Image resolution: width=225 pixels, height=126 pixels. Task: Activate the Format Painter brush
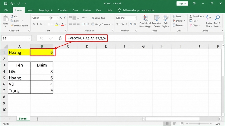pyautogui.click(x=19, y=25)
